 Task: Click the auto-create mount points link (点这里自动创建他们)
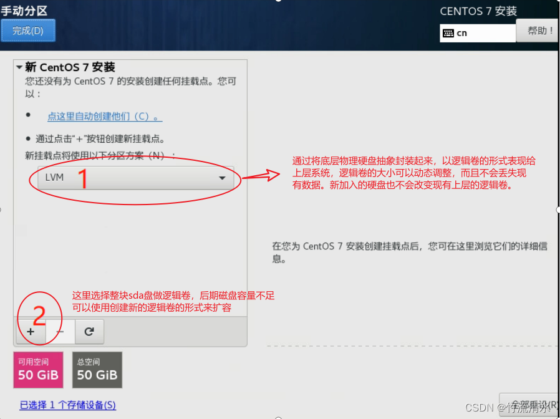click(105, 117)
